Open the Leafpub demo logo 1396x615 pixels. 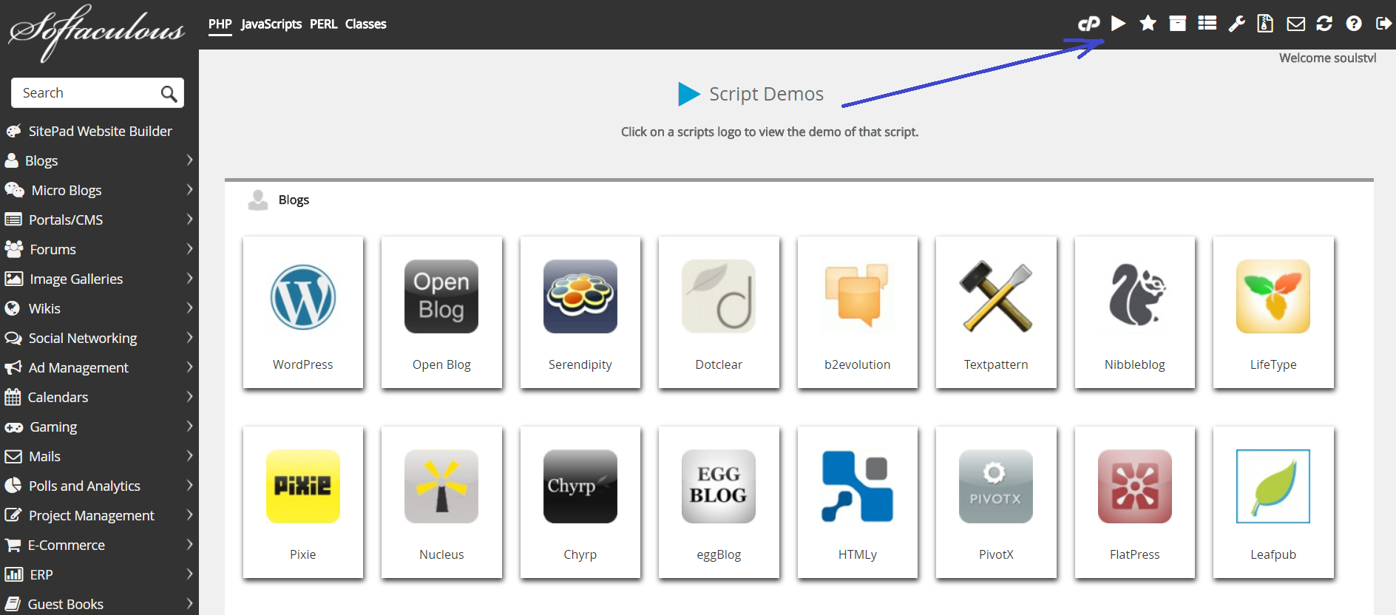1273,486
